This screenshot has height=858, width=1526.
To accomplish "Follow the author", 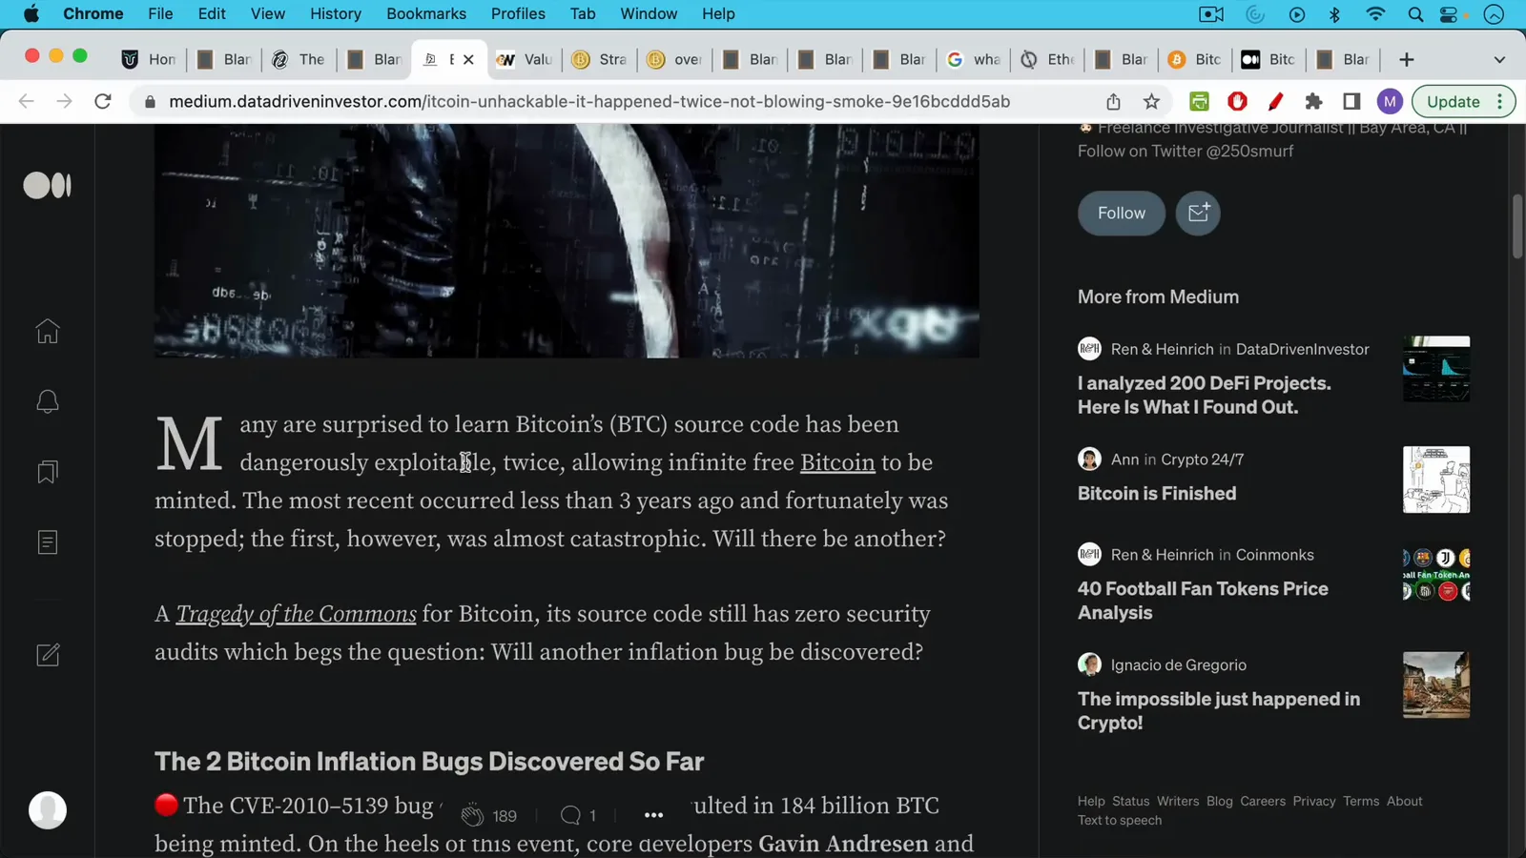I will [1122, 213].
